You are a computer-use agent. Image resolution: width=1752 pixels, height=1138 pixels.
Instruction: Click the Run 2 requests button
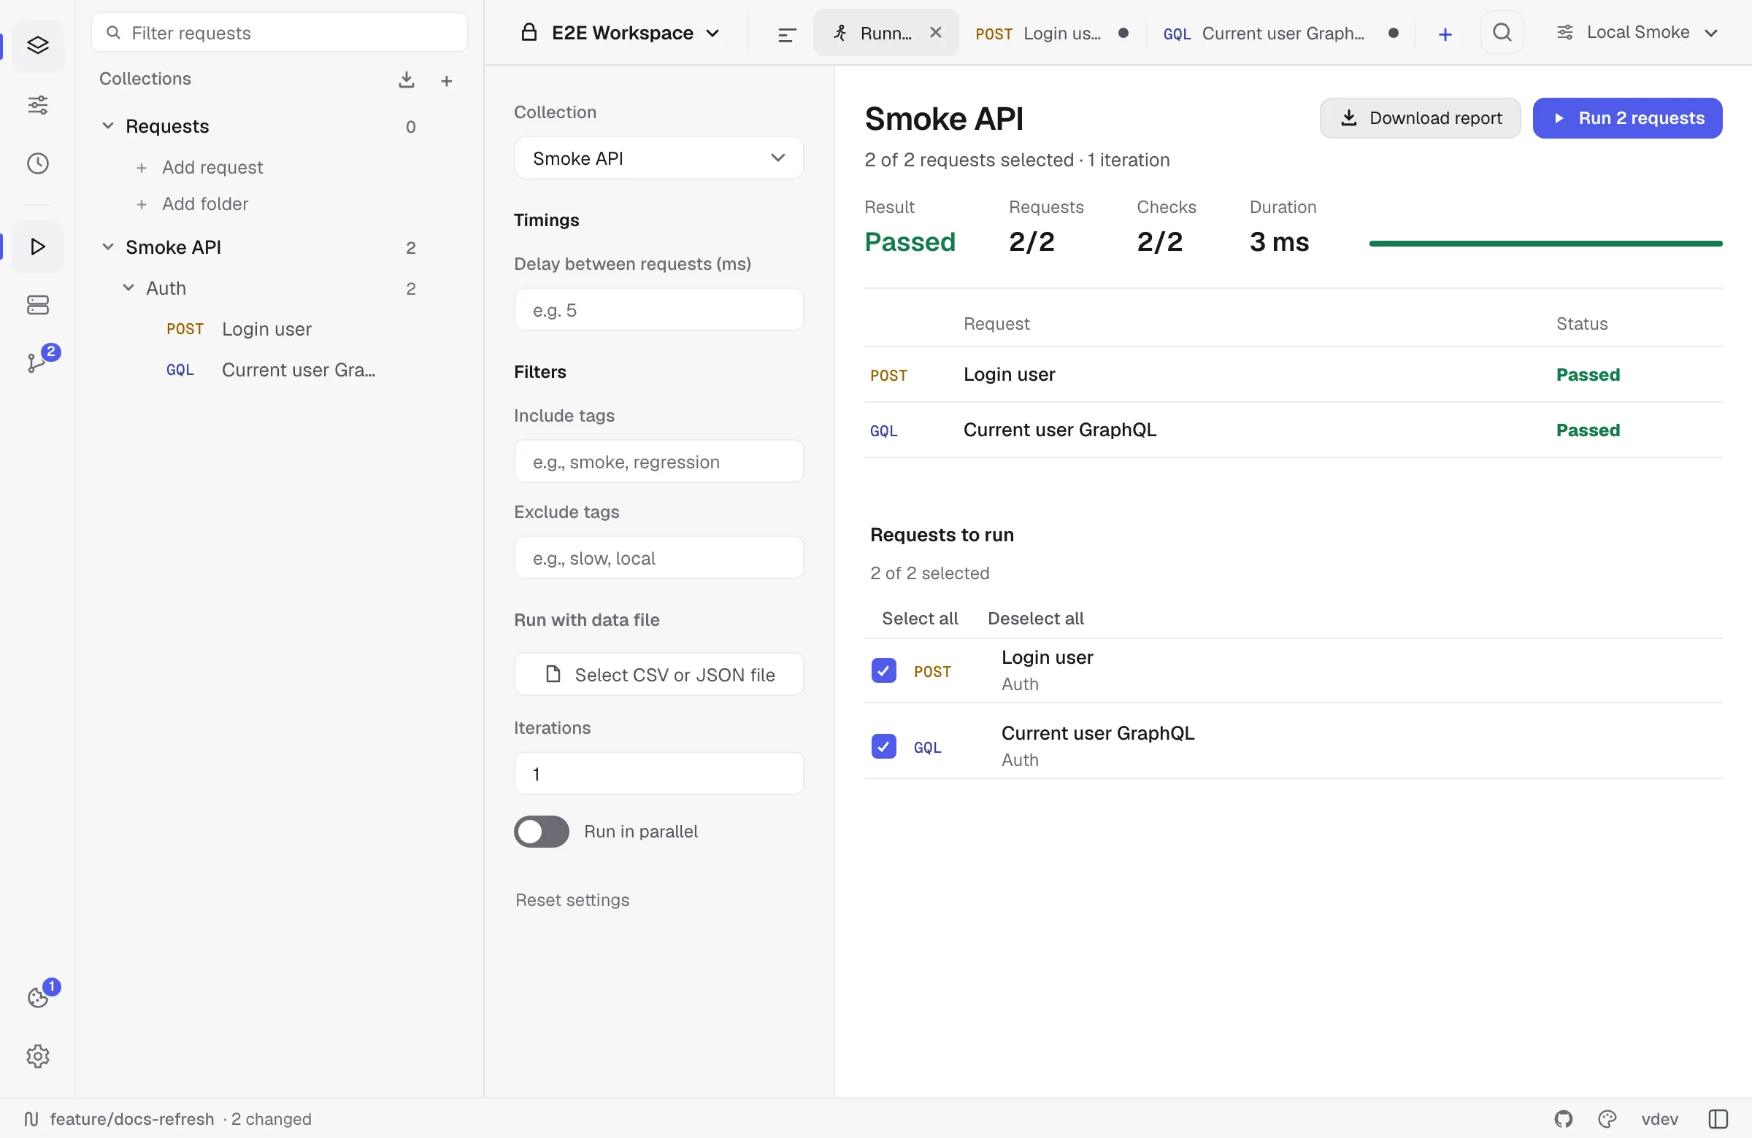coord(1627,118)
